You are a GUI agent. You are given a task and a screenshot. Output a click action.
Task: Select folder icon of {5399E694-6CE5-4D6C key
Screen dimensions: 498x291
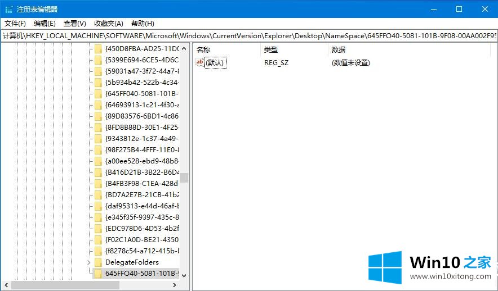tap(98, 60)
